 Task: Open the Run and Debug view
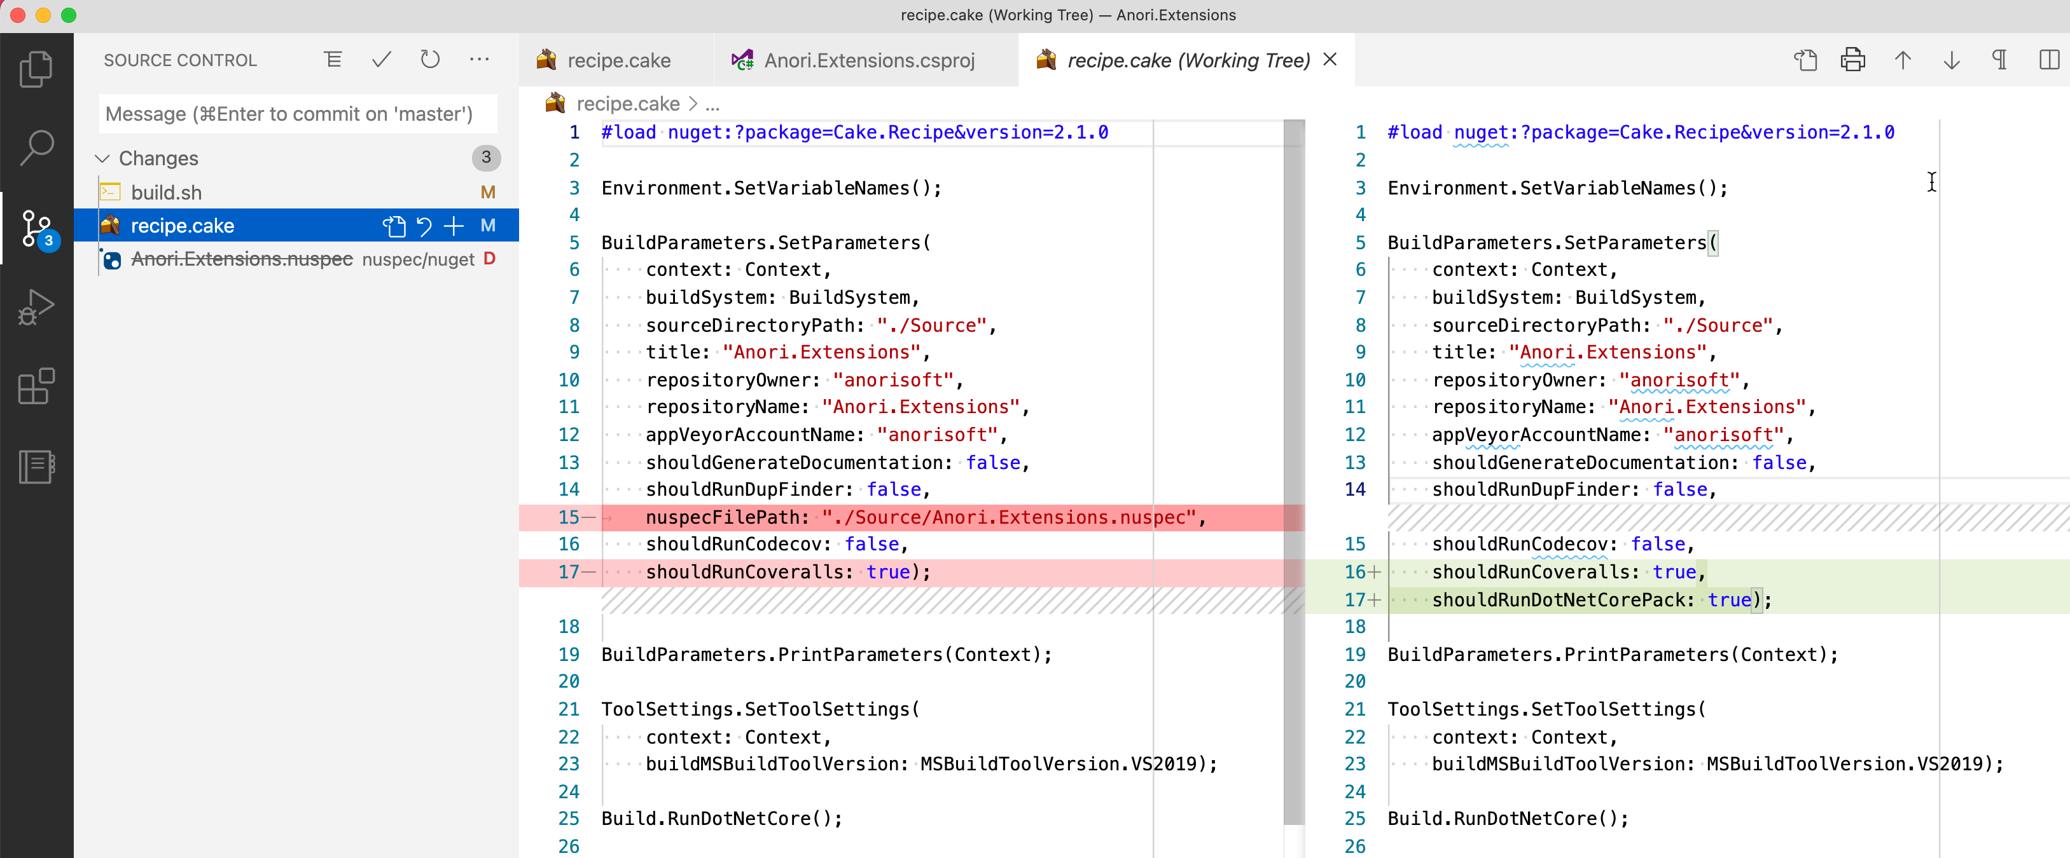coord(36,306)
